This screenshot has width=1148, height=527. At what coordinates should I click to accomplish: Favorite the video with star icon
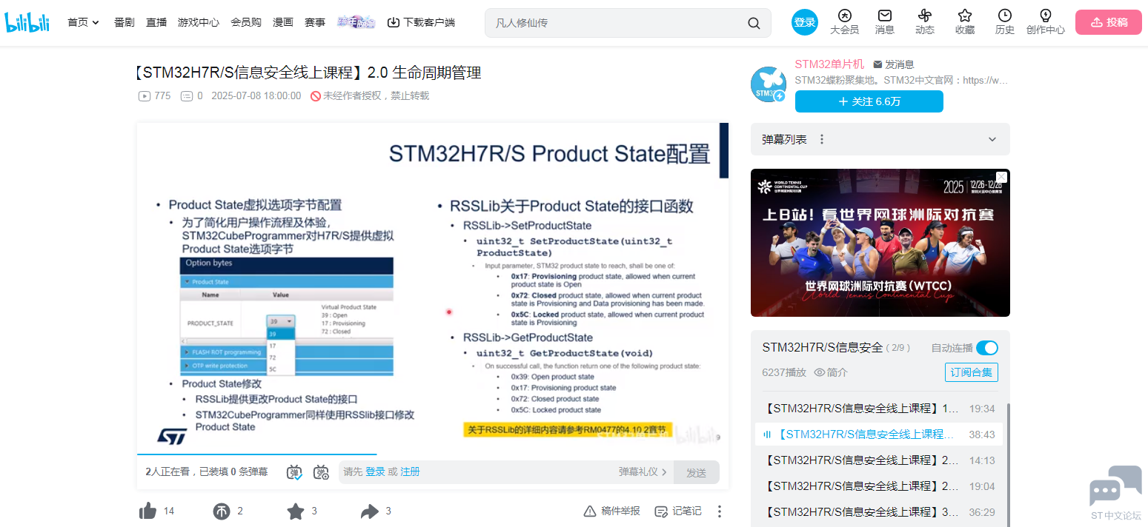(296, 511)
